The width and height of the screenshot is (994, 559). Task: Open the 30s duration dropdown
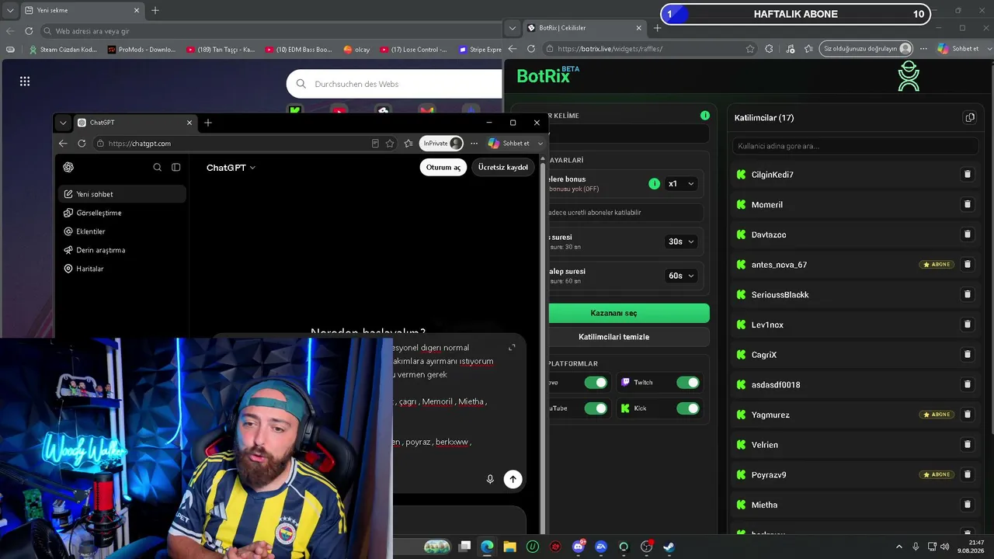(681, 241)
